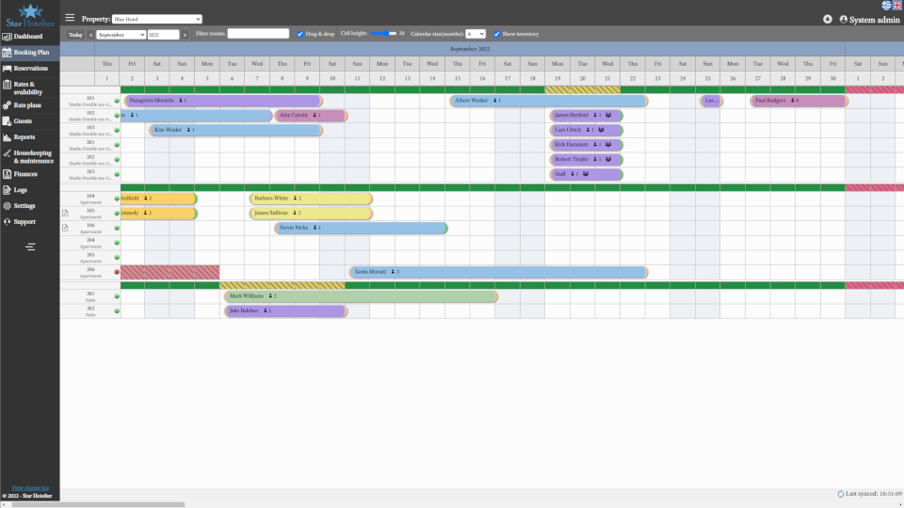This screenshot has height=508, width=904.
Task: Open the Calendar size months dropdown
Action: click(x=476, y=34)
